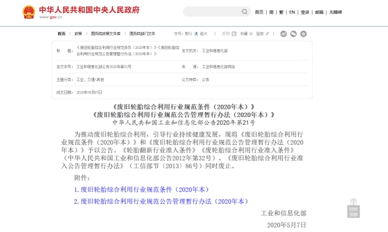Click the print (打印) icon
This screenshot has width=388, height=232.
coord(234,34)
